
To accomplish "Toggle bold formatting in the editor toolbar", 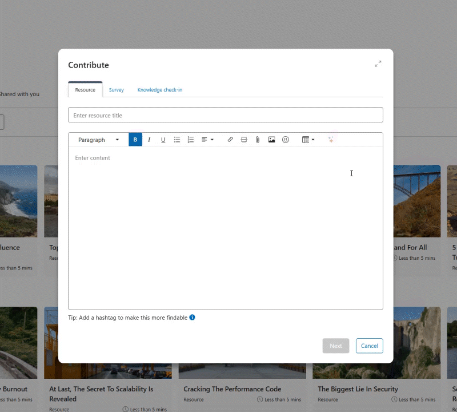I will pyautogui.click(x=135, y=139).
